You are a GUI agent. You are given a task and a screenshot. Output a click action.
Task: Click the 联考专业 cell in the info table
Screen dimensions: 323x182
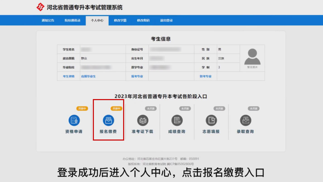pyautogui.click(x=205, y=76)
